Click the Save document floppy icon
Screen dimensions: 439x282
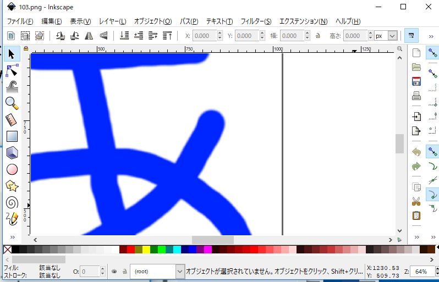pos(416,81)
